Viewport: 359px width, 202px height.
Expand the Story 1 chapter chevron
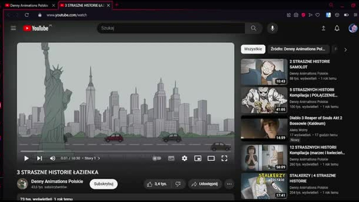99,158
